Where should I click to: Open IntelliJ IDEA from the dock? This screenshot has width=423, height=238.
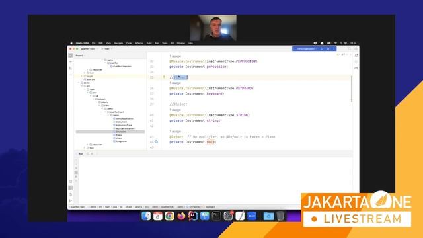pyautogui.click(x=193, y=216)
